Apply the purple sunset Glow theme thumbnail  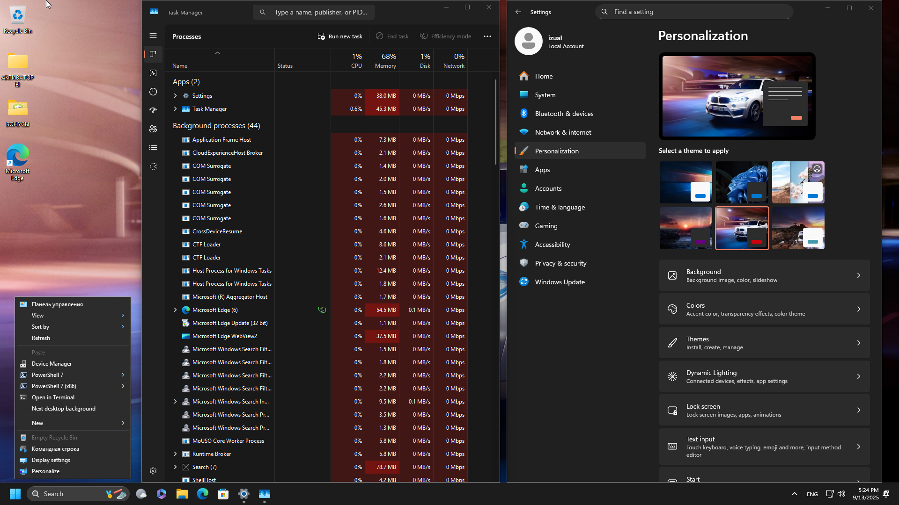686,228
